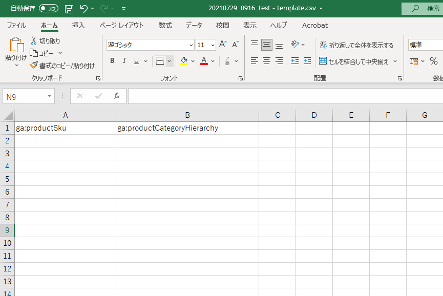Click the yellow Fill Color bucket
The image size is (443, 296).
coord(184,61)
